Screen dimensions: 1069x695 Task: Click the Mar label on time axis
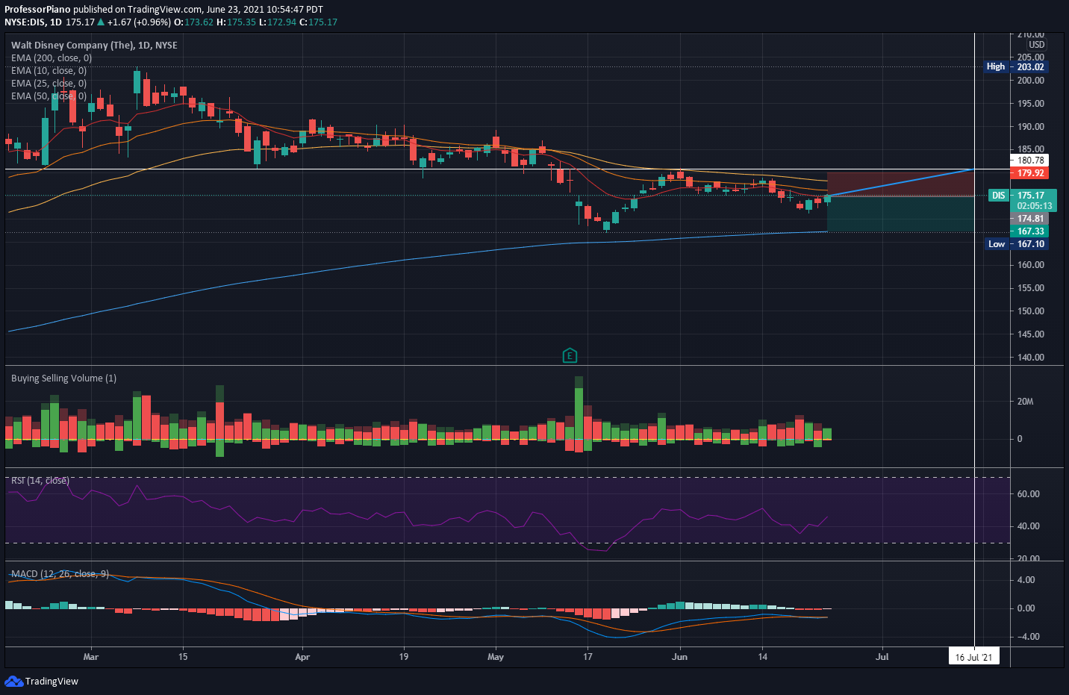[x=91, y=657]
